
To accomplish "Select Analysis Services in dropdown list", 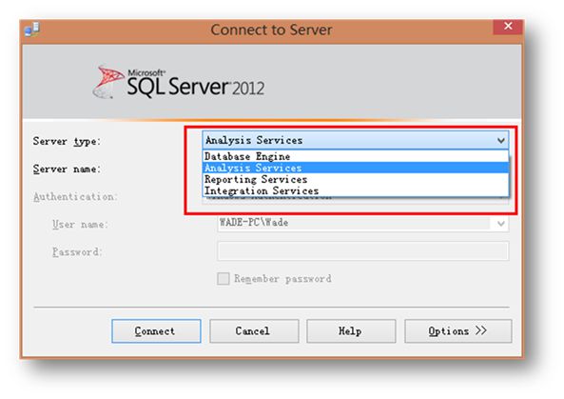I will coord(356,168).
